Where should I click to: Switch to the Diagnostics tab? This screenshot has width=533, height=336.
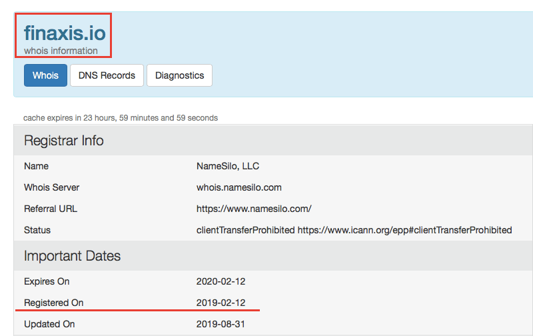coord(179,75)
